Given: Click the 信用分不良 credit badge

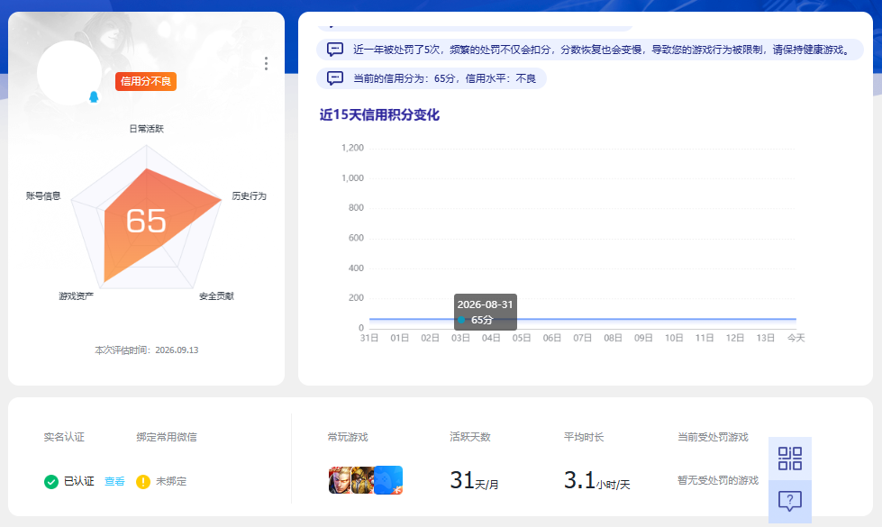Looking at the screenshot, I should tap(146, 82).
